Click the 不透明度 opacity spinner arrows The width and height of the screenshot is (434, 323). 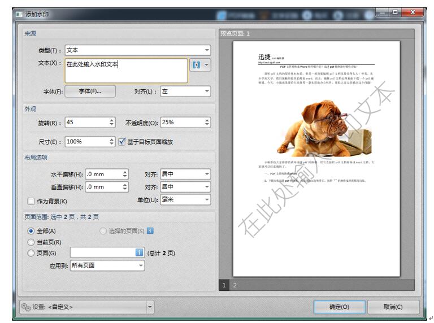click(207, 122)
